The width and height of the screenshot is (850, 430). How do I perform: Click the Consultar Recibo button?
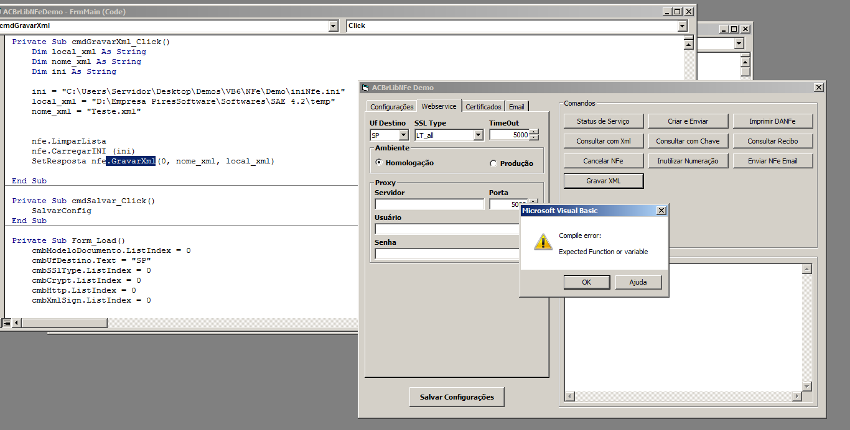click(x=772, y=141)
